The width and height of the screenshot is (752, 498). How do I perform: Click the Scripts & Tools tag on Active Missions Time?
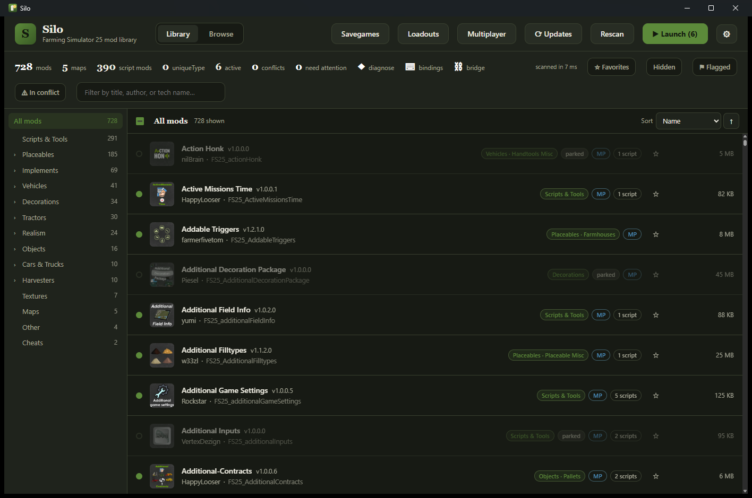pos(564,194)
